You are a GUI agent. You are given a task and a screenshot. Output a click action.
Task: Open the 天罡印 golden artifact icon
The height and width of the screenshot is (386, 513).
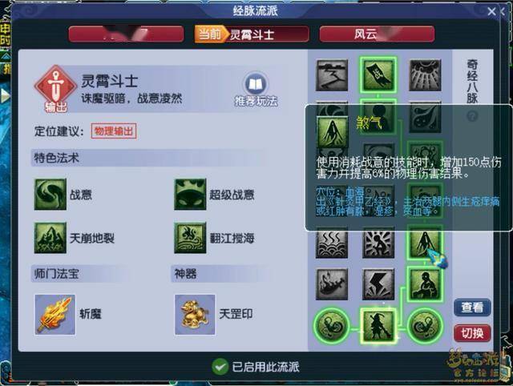click(x=195, y=315)
